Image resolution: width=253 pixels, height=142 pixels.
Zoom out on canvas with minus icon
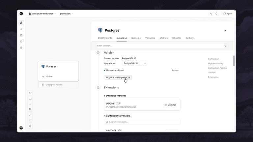(x=30, y=104)
